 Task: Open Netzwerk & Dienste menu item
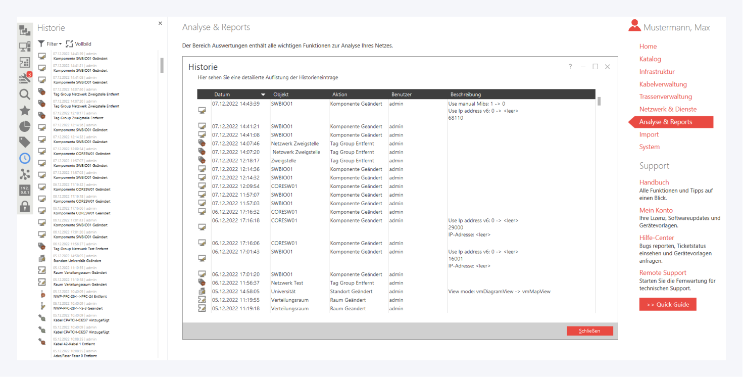tap(668, 109)
